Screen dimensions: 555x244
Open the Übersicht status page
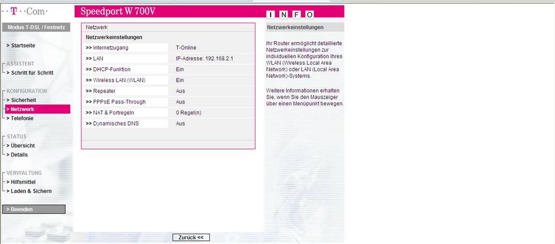(x=21, y=145)
